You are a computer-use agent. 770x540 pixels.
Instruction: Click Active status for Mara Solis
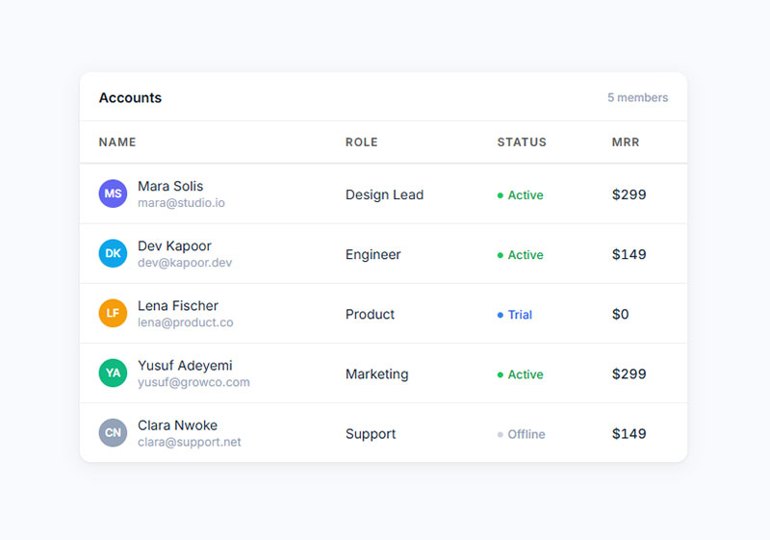pyautogui.click(x=521, y=195)
